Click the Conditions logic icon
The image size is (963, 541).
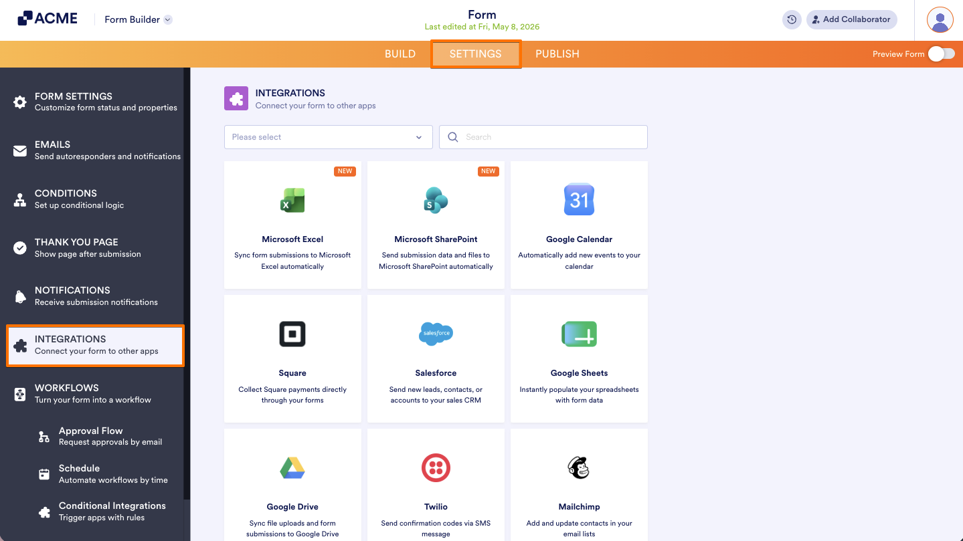point(20,200)
